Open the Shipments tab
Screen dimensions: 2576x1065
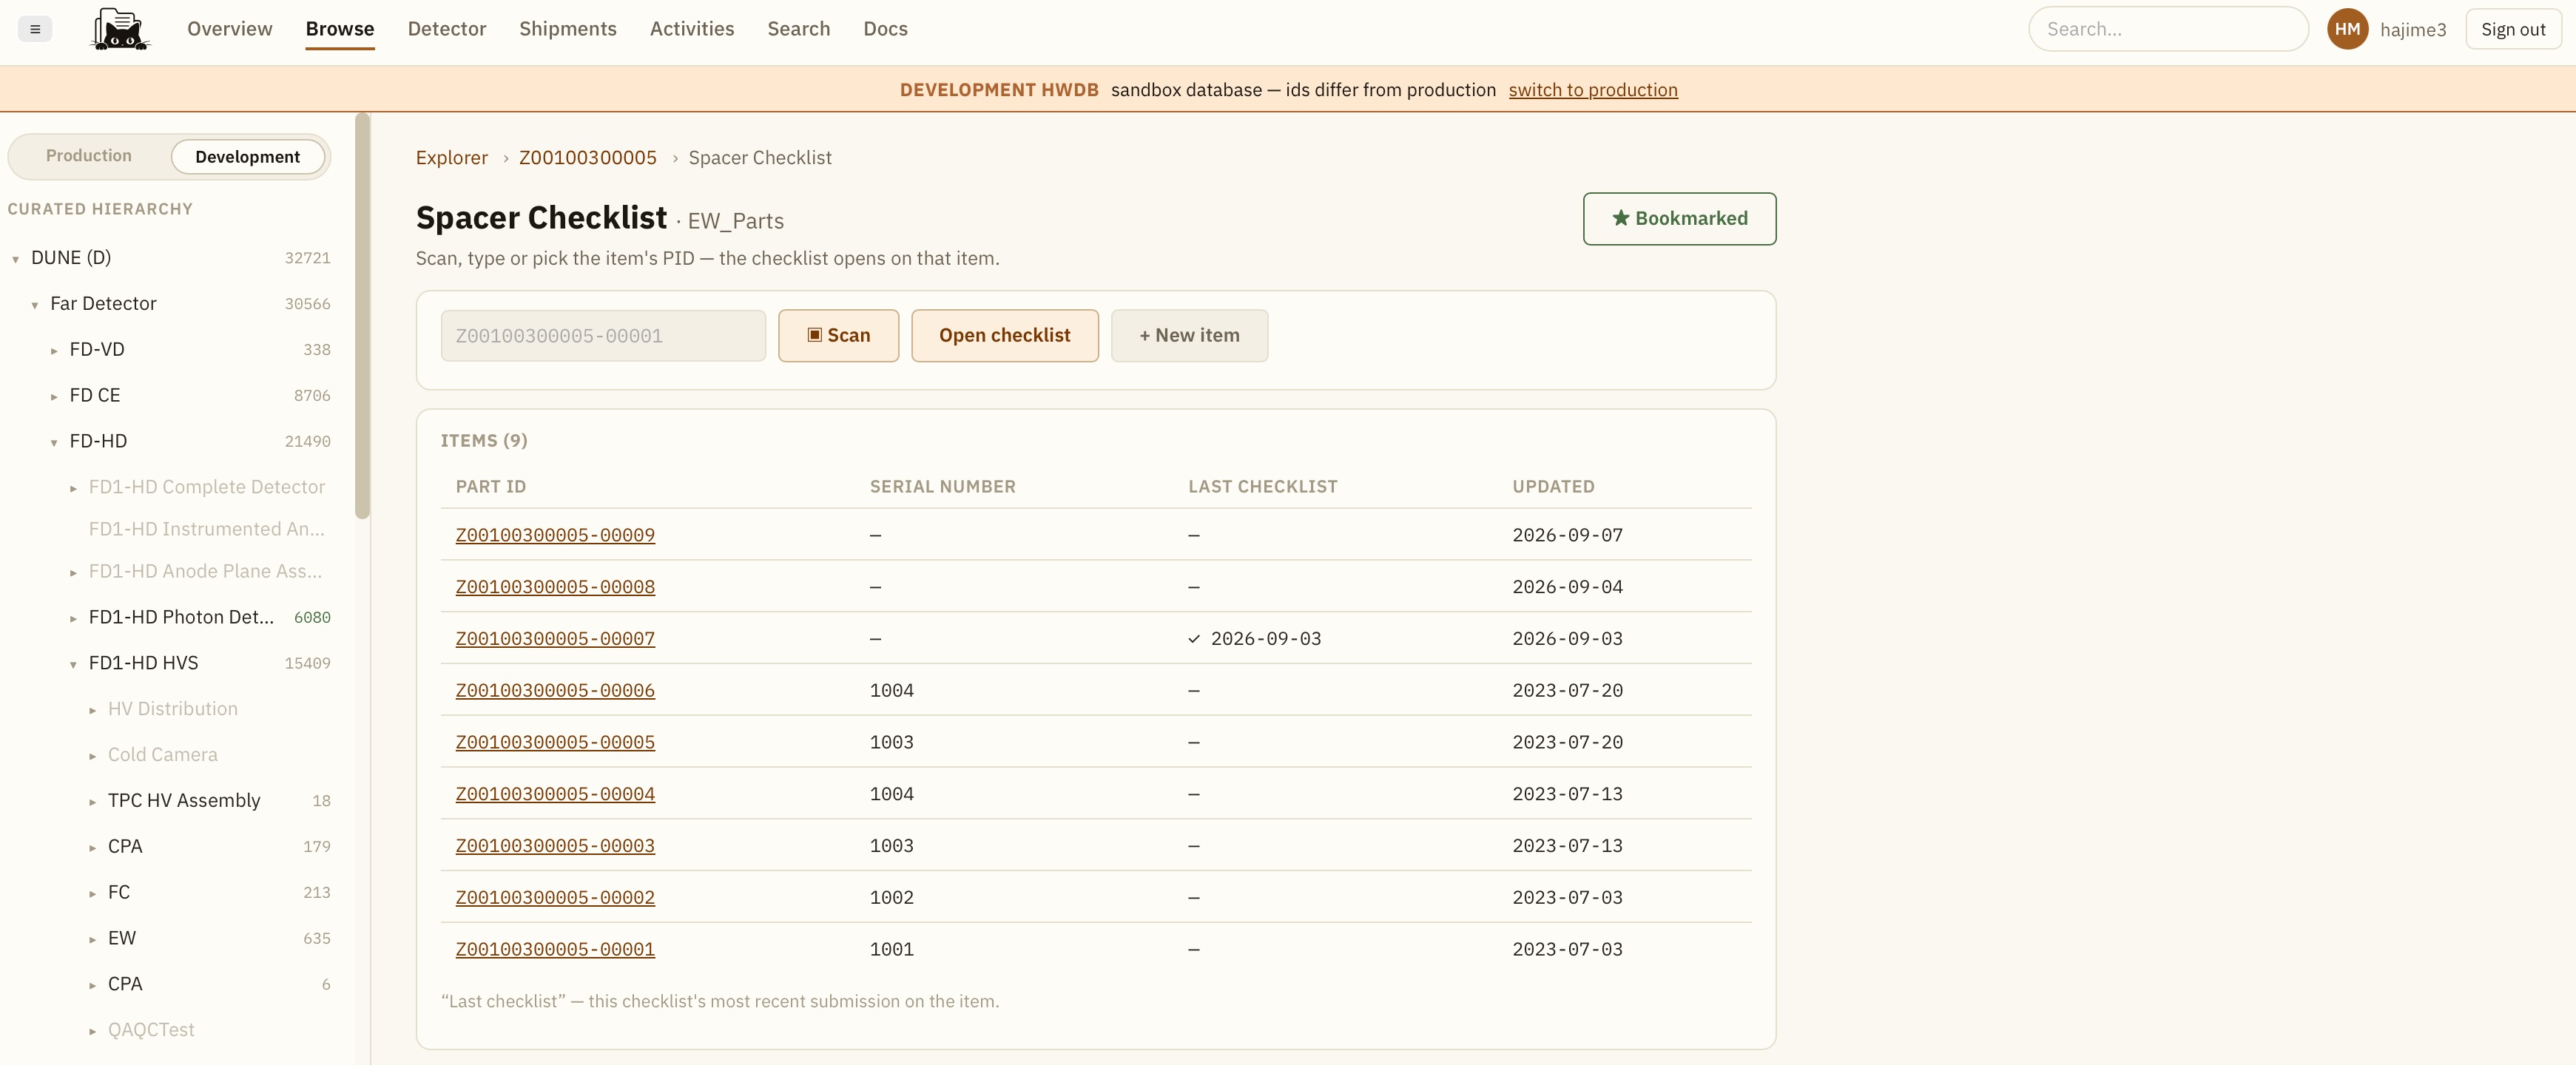(x=568, y=29)
